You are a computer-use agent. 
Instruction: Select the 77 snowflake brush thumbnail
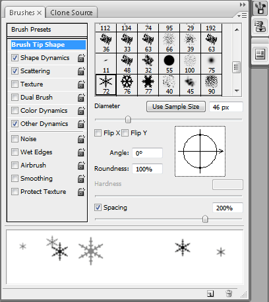[148, 85]
